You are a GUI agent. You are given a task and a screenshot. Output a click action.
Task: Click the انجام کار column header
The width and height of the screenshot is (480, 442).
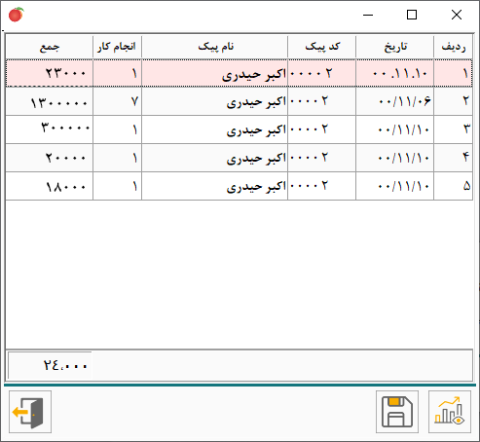tap(117, 47)
